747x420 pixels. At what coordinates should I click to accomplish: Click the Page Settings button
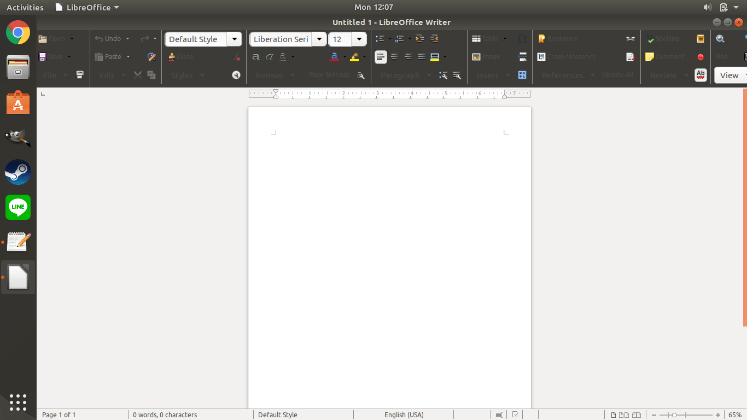(329, 75)
